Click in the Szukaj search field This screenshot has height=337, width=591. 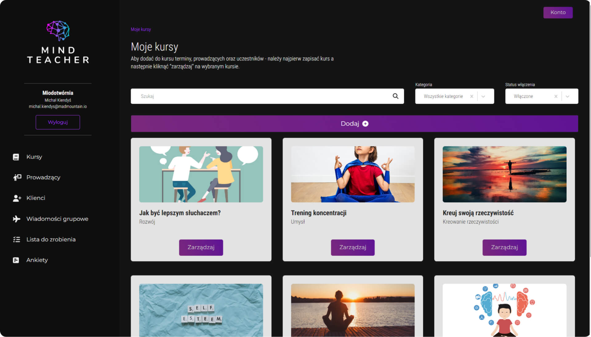coord(262,96)
